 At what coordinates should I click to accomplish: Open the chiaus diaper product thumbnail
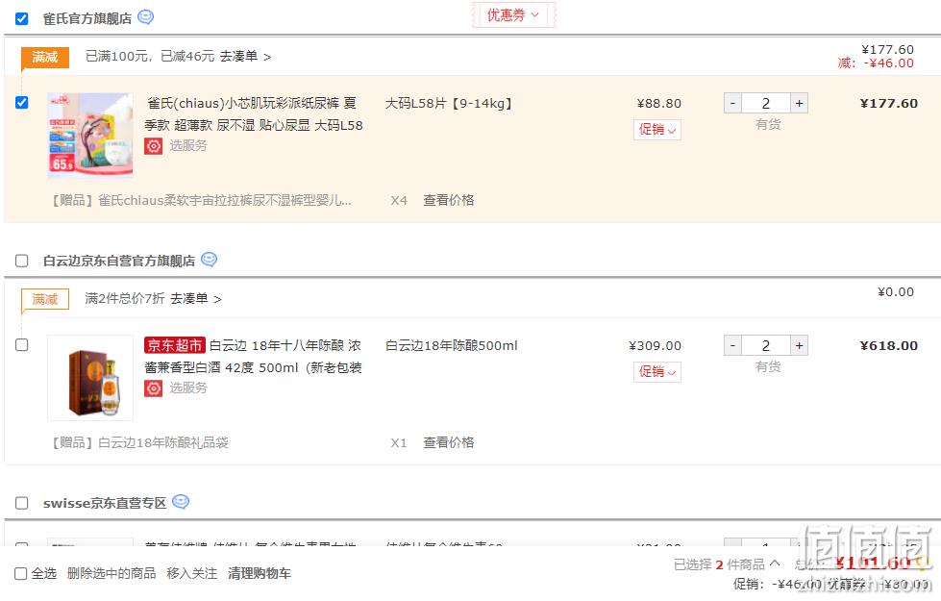point(90,135)
